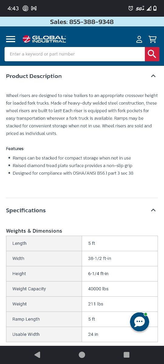This screenshot has height=364, width=164.
Task: Tap the 40000 lbs value cell
Action: pyautogui.click(x=120, y=289)
